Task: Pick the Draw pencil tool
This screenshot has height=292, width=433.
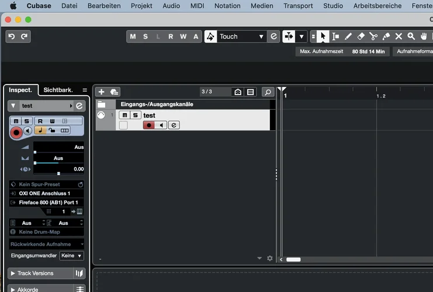Action: pyautogui.click(x=348, y=36)
